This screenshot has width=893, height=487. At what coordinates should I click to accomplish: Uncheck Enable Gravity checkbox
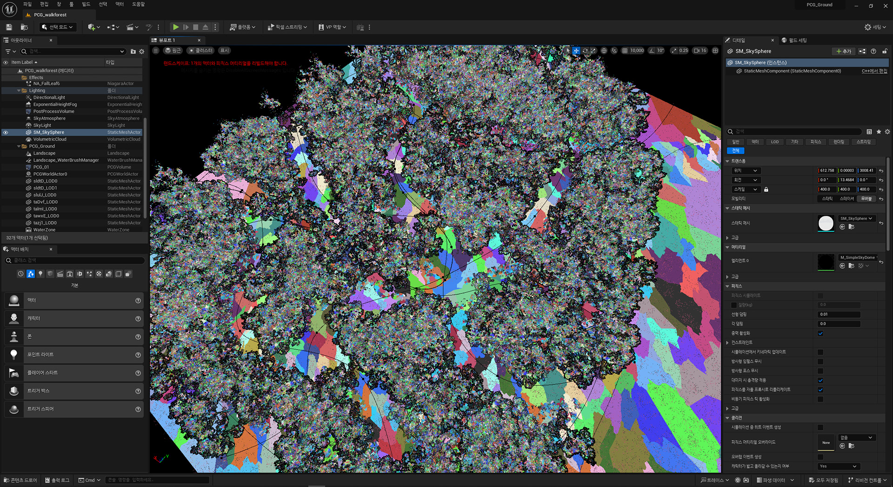pyautogui.click(x=820, y=333)
